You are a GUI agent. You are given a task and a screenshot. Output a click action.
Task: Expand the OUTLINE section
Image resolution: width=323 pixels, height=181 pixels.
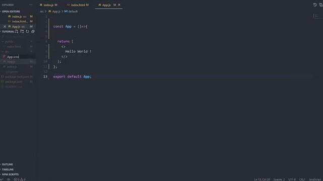(x=8, y=164)
